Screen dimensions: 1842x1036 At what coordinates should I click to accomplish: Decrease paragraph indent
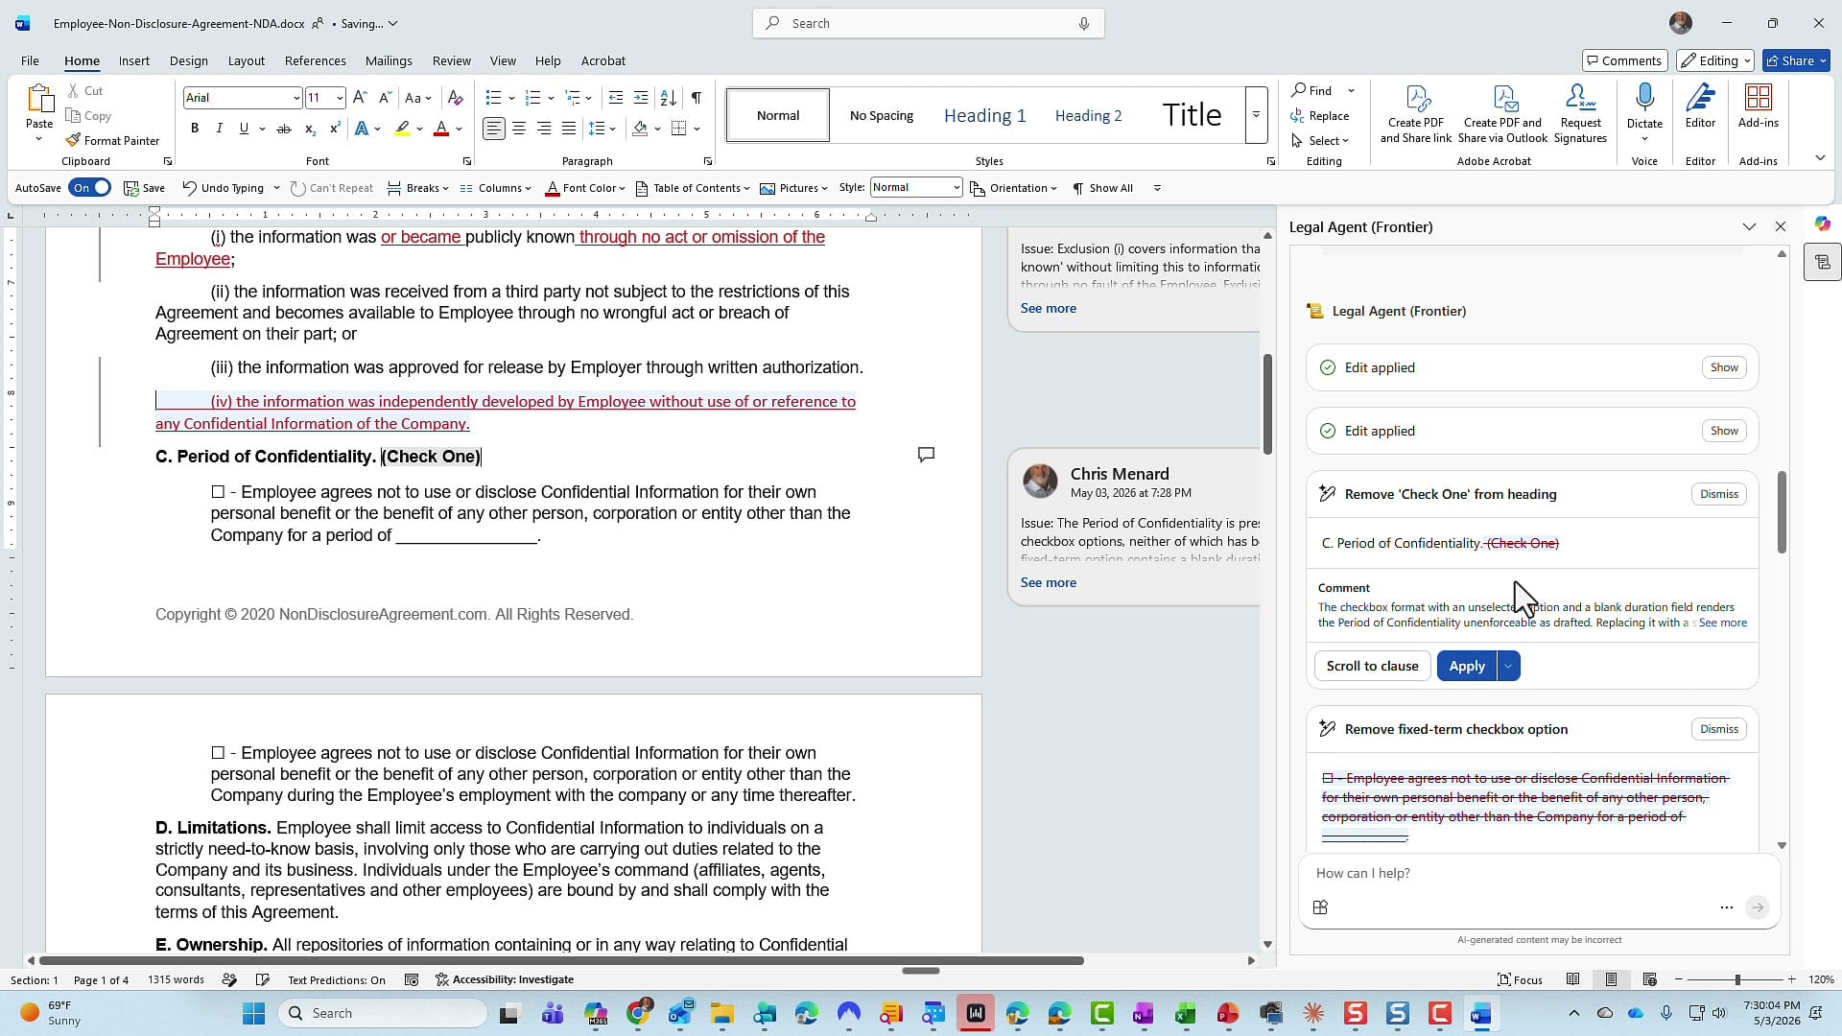point(616,98)
